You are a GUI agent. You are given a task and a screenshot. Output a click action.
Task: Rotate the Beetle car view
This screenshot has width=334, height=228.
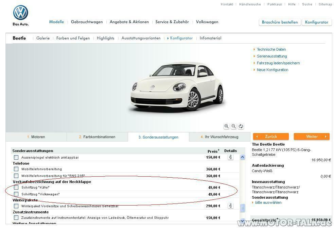click(241, 126)
